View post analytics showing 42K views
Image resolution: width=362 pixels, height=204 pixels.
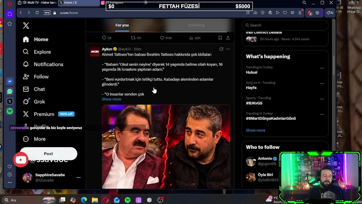pyautogui.click(x=195, y=38)
